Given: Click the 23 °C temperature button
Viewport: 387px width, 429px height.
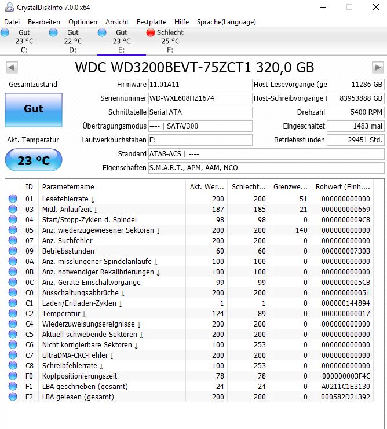Looking at the screenshot, I should coord(34,160).
